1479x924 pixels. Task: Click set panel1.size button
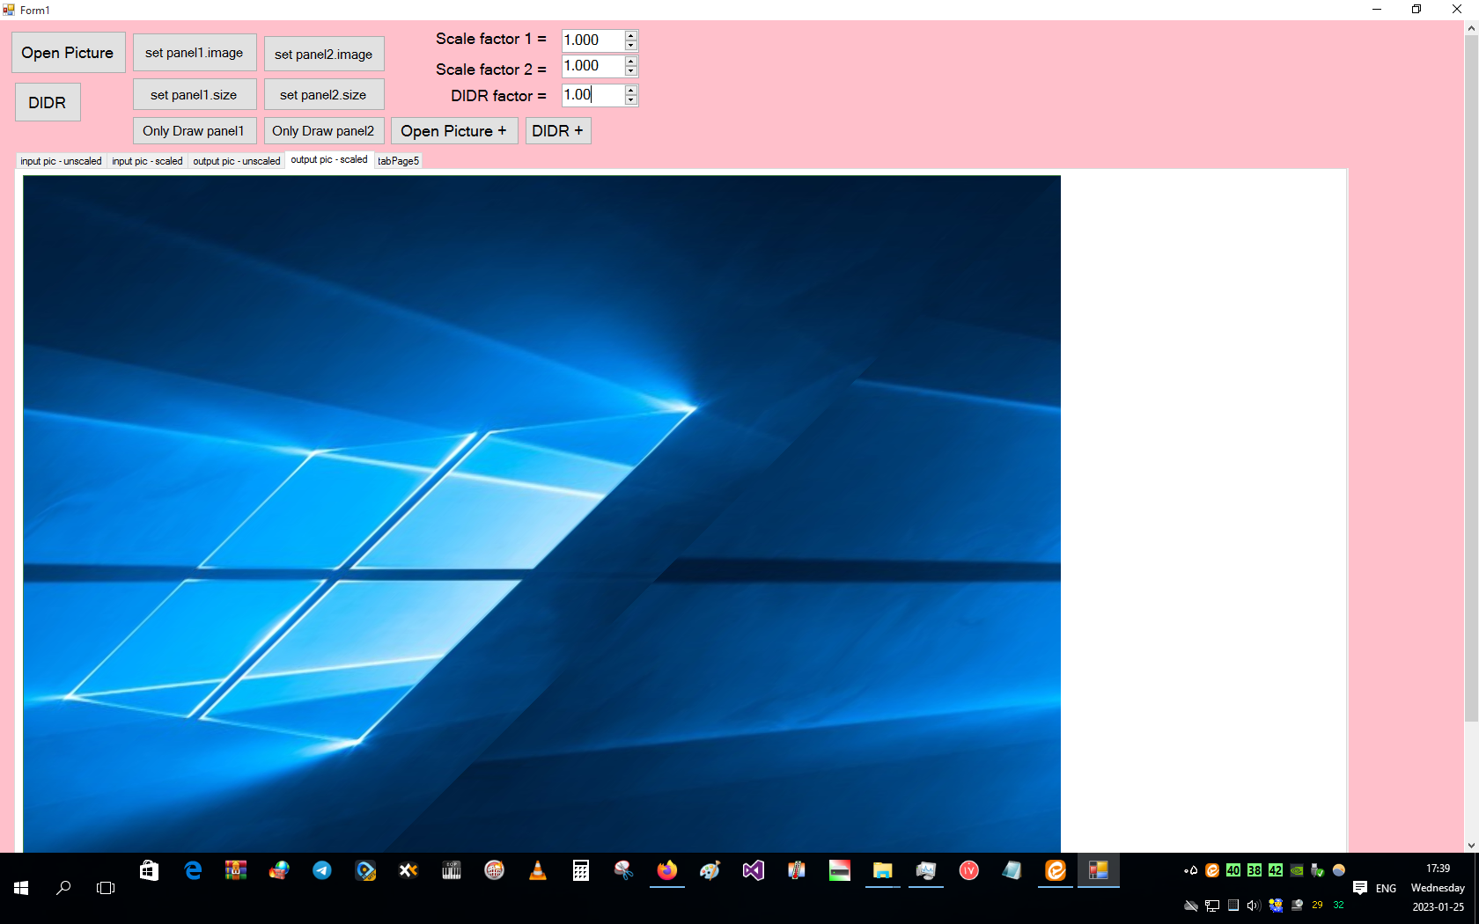(x=195, y=95)
